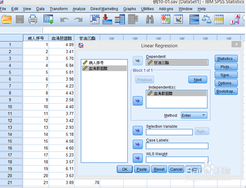
Task: Open the View menu
Action: pyautogui.click(x=27, y=9)
